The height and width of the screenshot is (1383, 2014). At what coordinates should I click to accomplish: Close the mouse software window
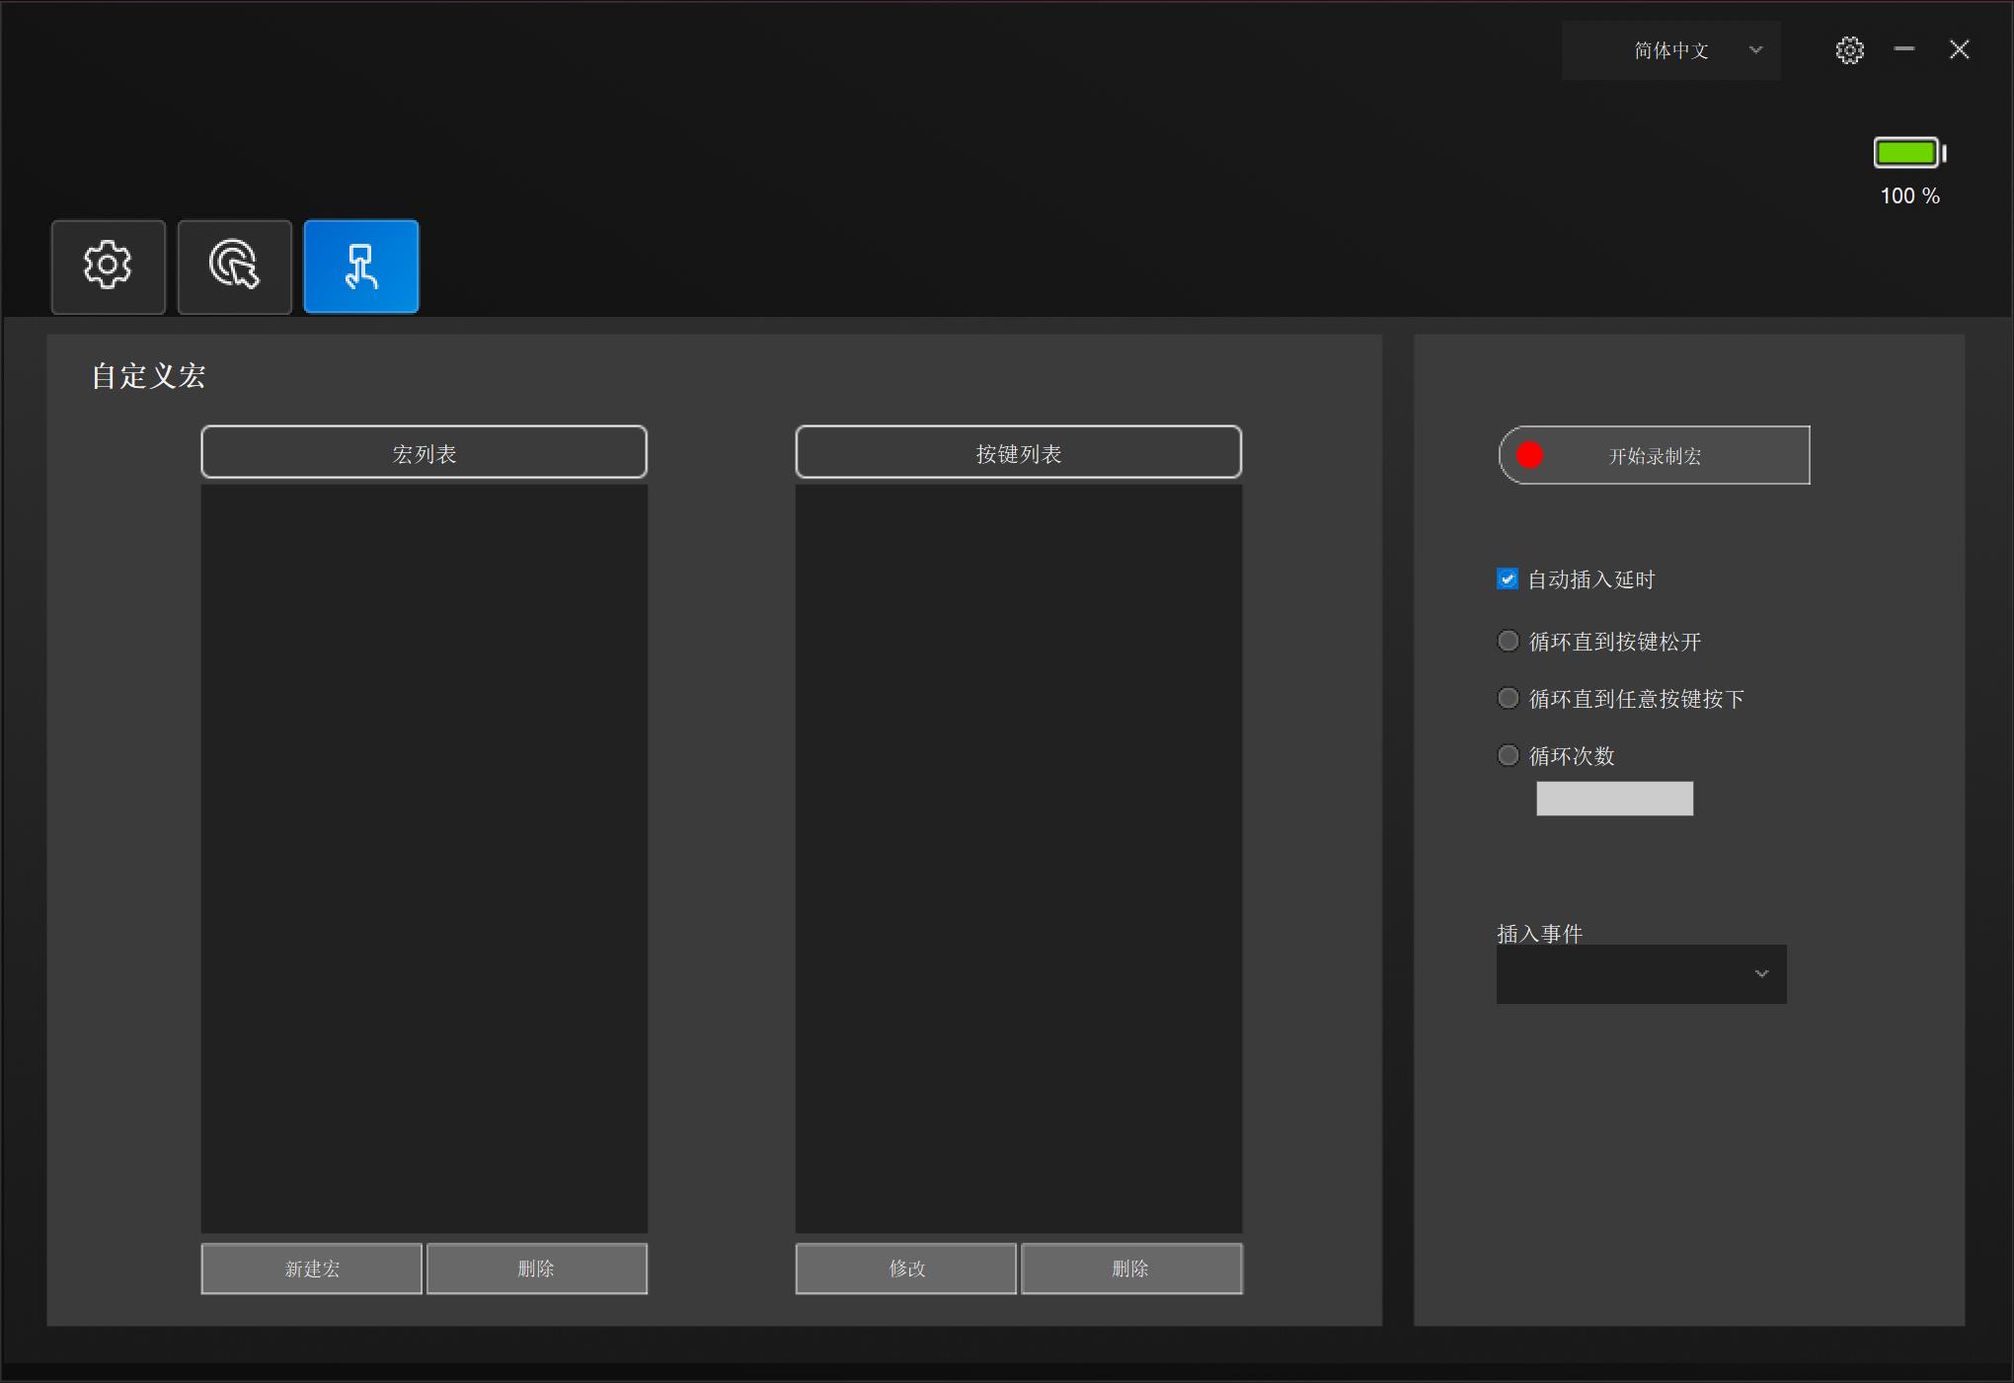pyautogui.click(x=1960, y=49)
